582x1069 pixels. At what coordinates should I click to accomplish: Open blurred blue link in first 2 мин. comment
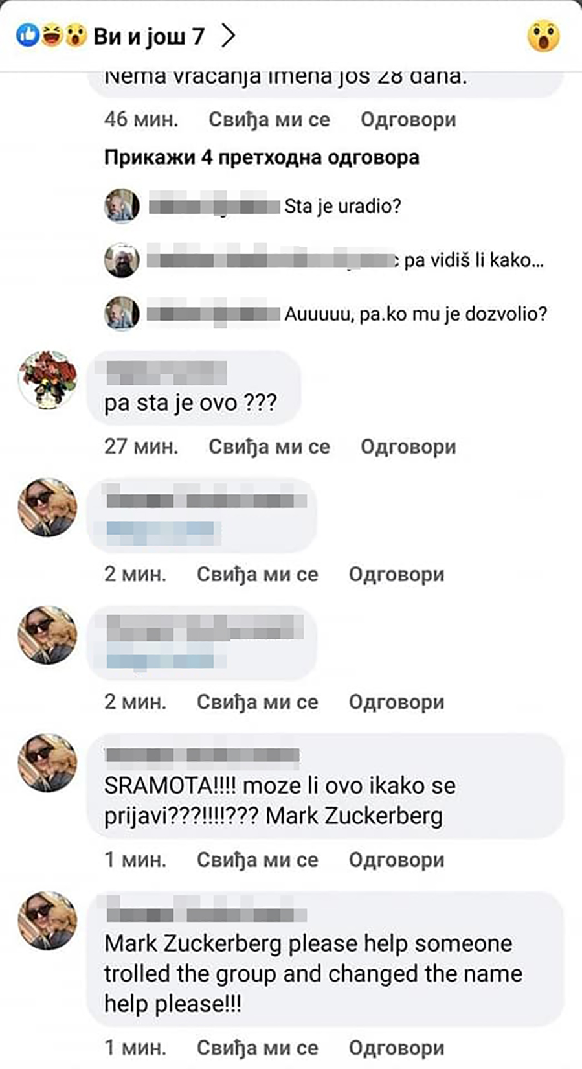(x=161, y=532)
